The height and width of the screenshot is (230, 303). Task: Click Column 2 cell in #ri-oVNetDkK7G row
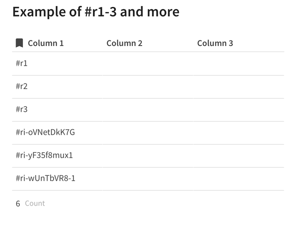[147, 132]
